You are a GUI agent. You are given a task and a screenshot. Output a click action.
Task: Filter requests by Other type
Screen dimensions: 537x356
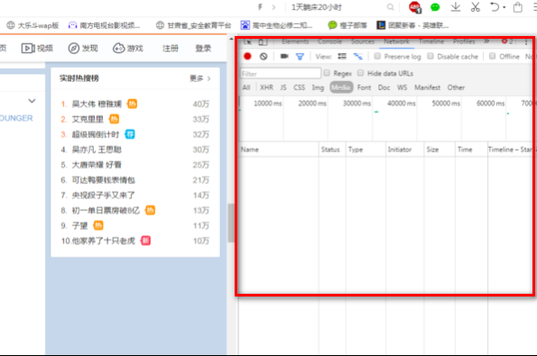(x=456, y=87)
